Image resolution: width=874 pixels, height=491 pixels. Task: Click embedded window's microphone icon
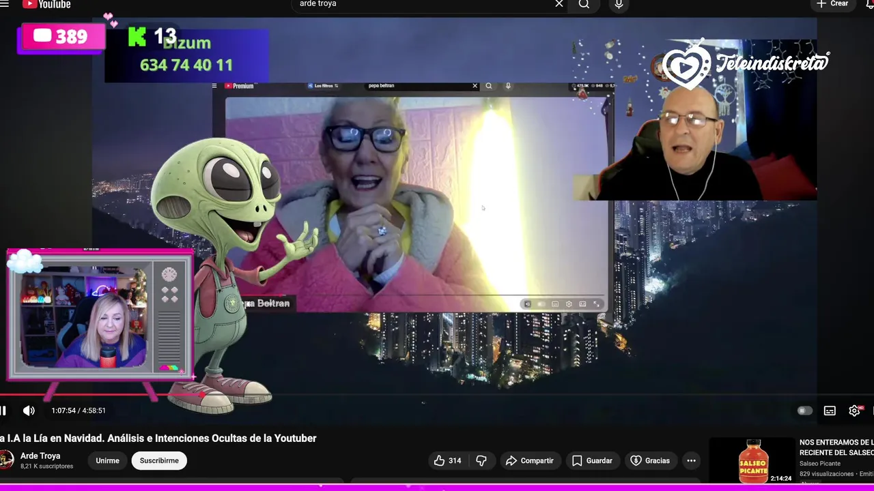click(x=508, y=86)
